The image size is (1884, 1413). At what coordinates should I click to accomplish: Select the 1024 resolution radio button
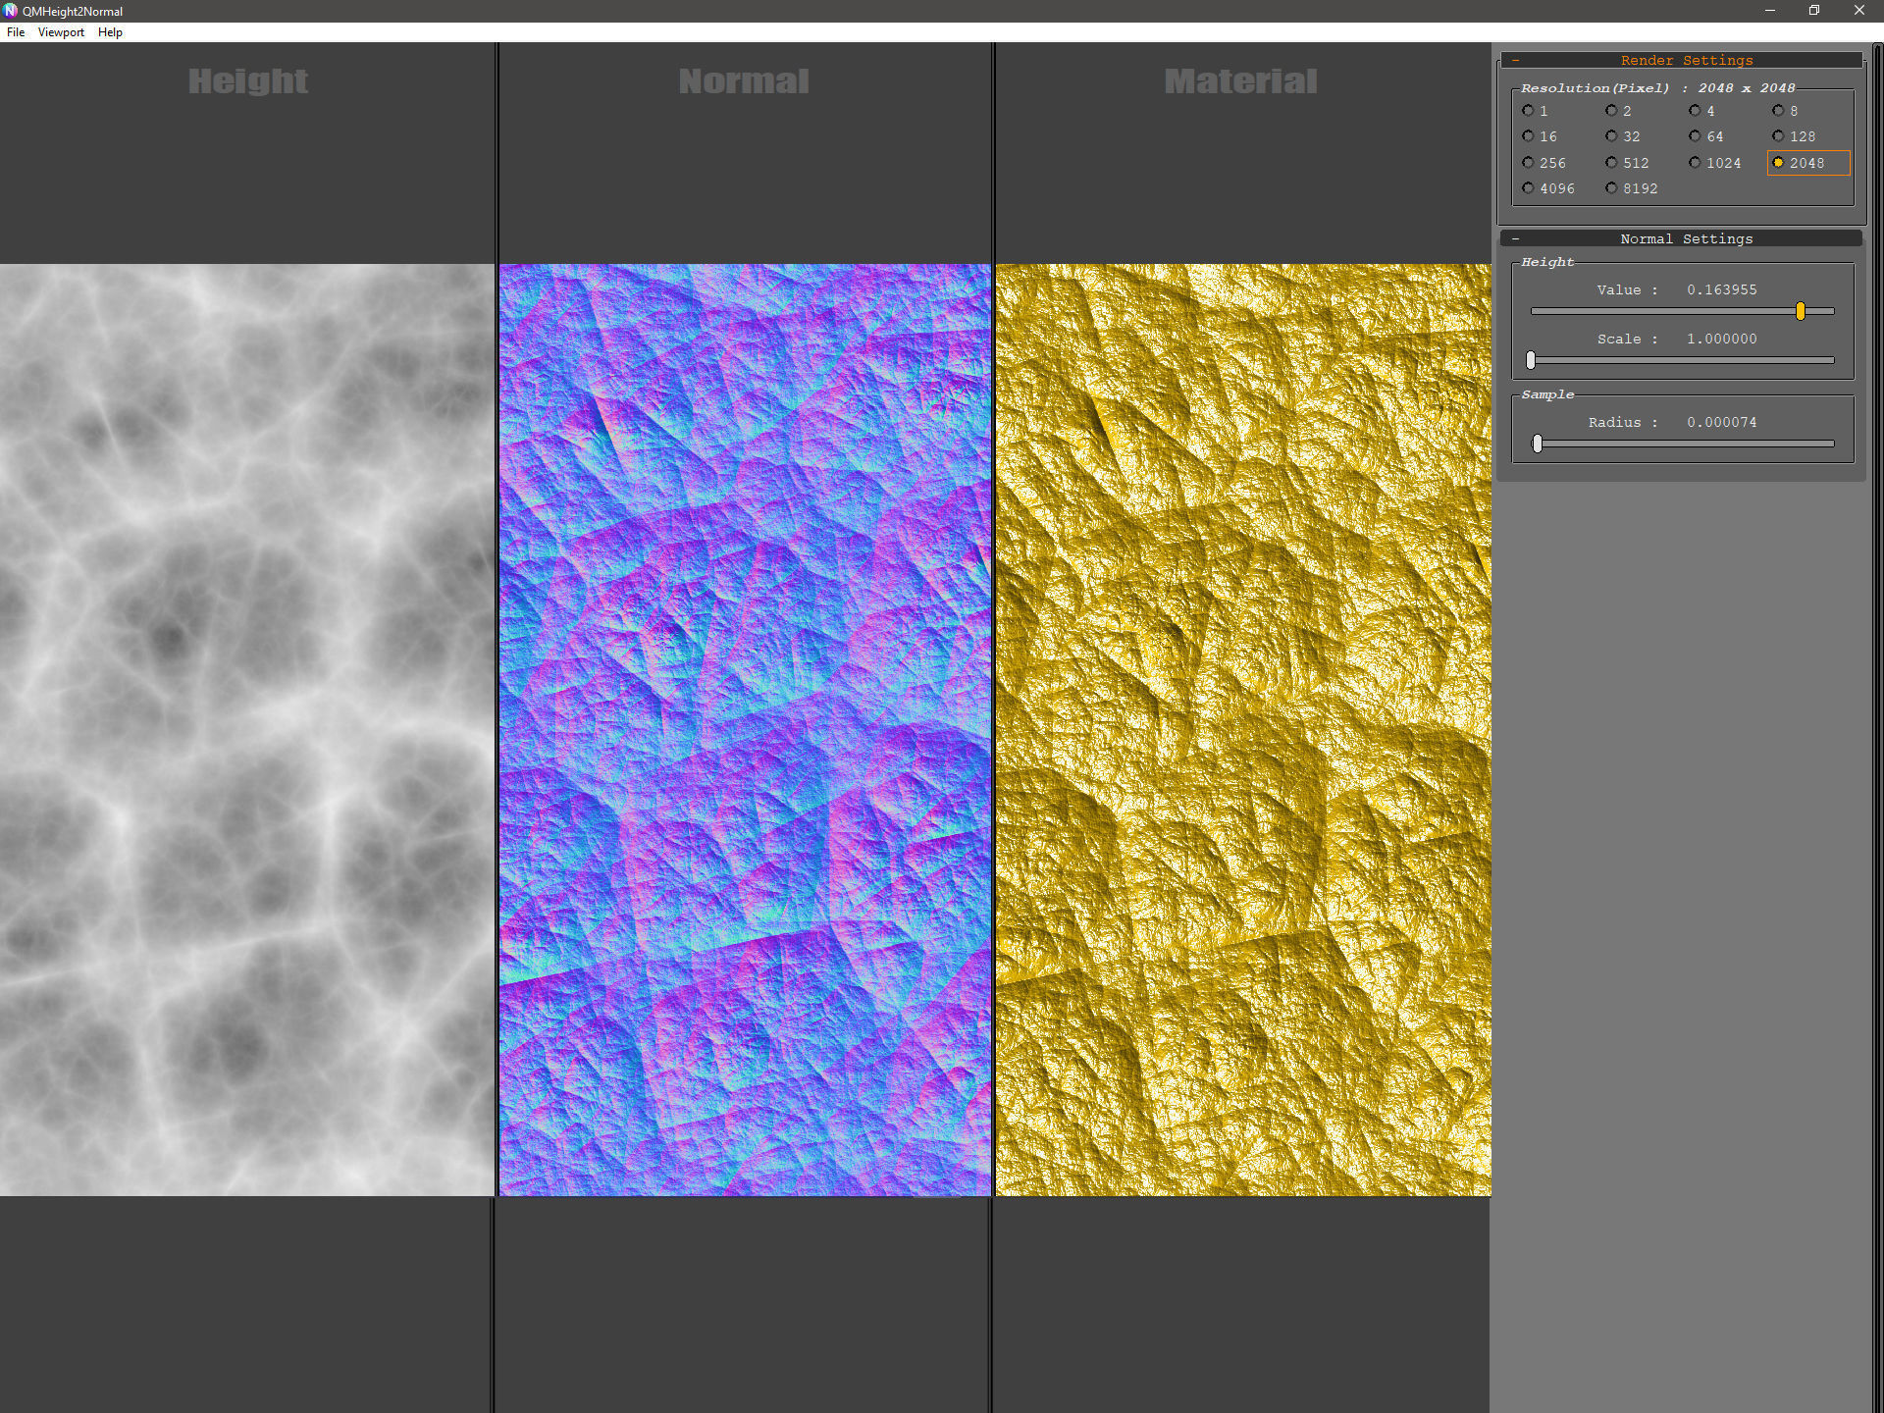click(1695, 163)
